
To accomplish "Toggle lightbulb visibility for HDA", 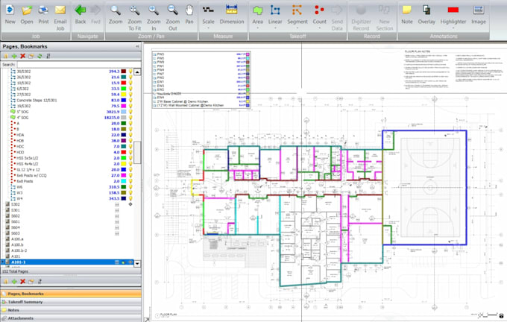I will [x=130, y=135].
